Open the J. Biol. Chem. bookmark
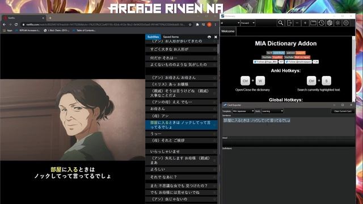 (57, 30)
